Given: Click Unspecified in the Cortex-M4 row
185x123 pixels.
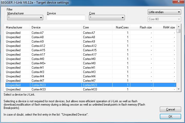Looking at the screenshot, I should [x=13, y=76].
